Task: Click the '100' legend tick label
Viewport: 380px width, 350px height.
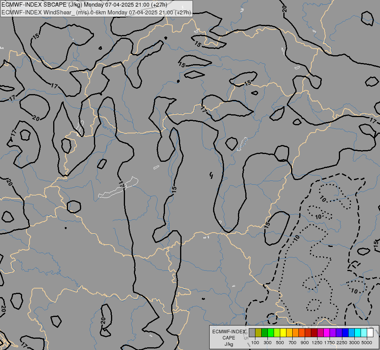Action: pyautogui.click(x=255, y=343)
